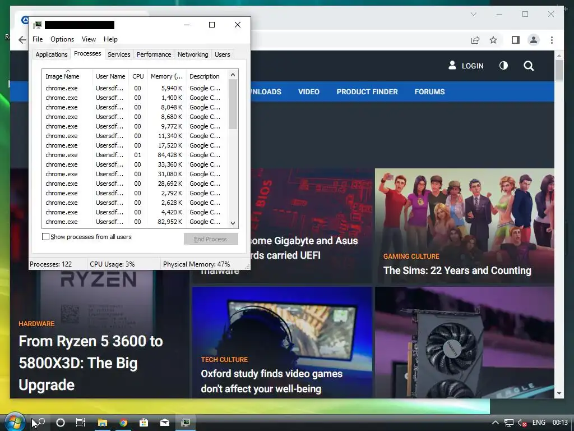Open Chrome tab search chevron
The image size is (574, 431).
point(473,14)
